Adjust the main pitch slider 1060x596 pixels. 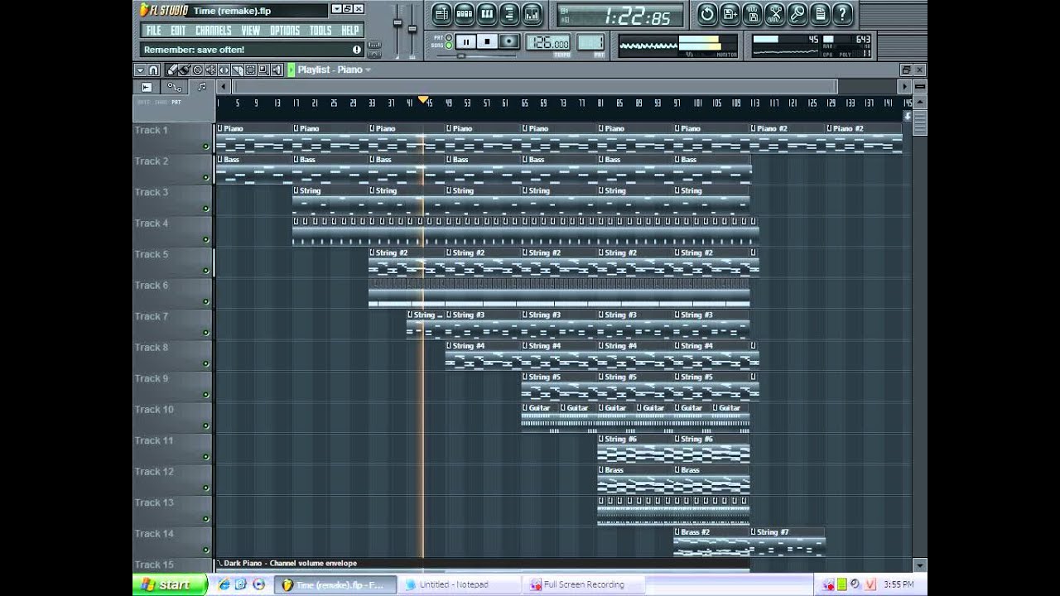click(412, 29)
